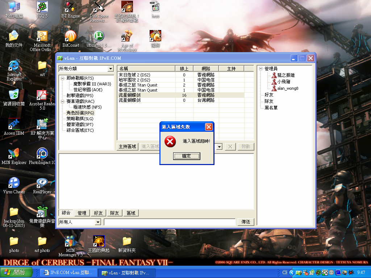371x278 pixels.
Task: Switch to the 綜合 chat tab
Action: pyautogui.click(x=66, y=213)
